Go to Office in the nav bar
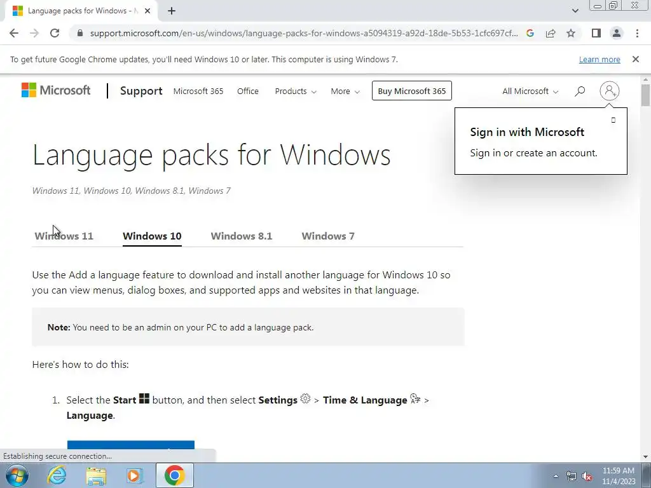Viewport: 651px width, 488px height. (248, 91)
